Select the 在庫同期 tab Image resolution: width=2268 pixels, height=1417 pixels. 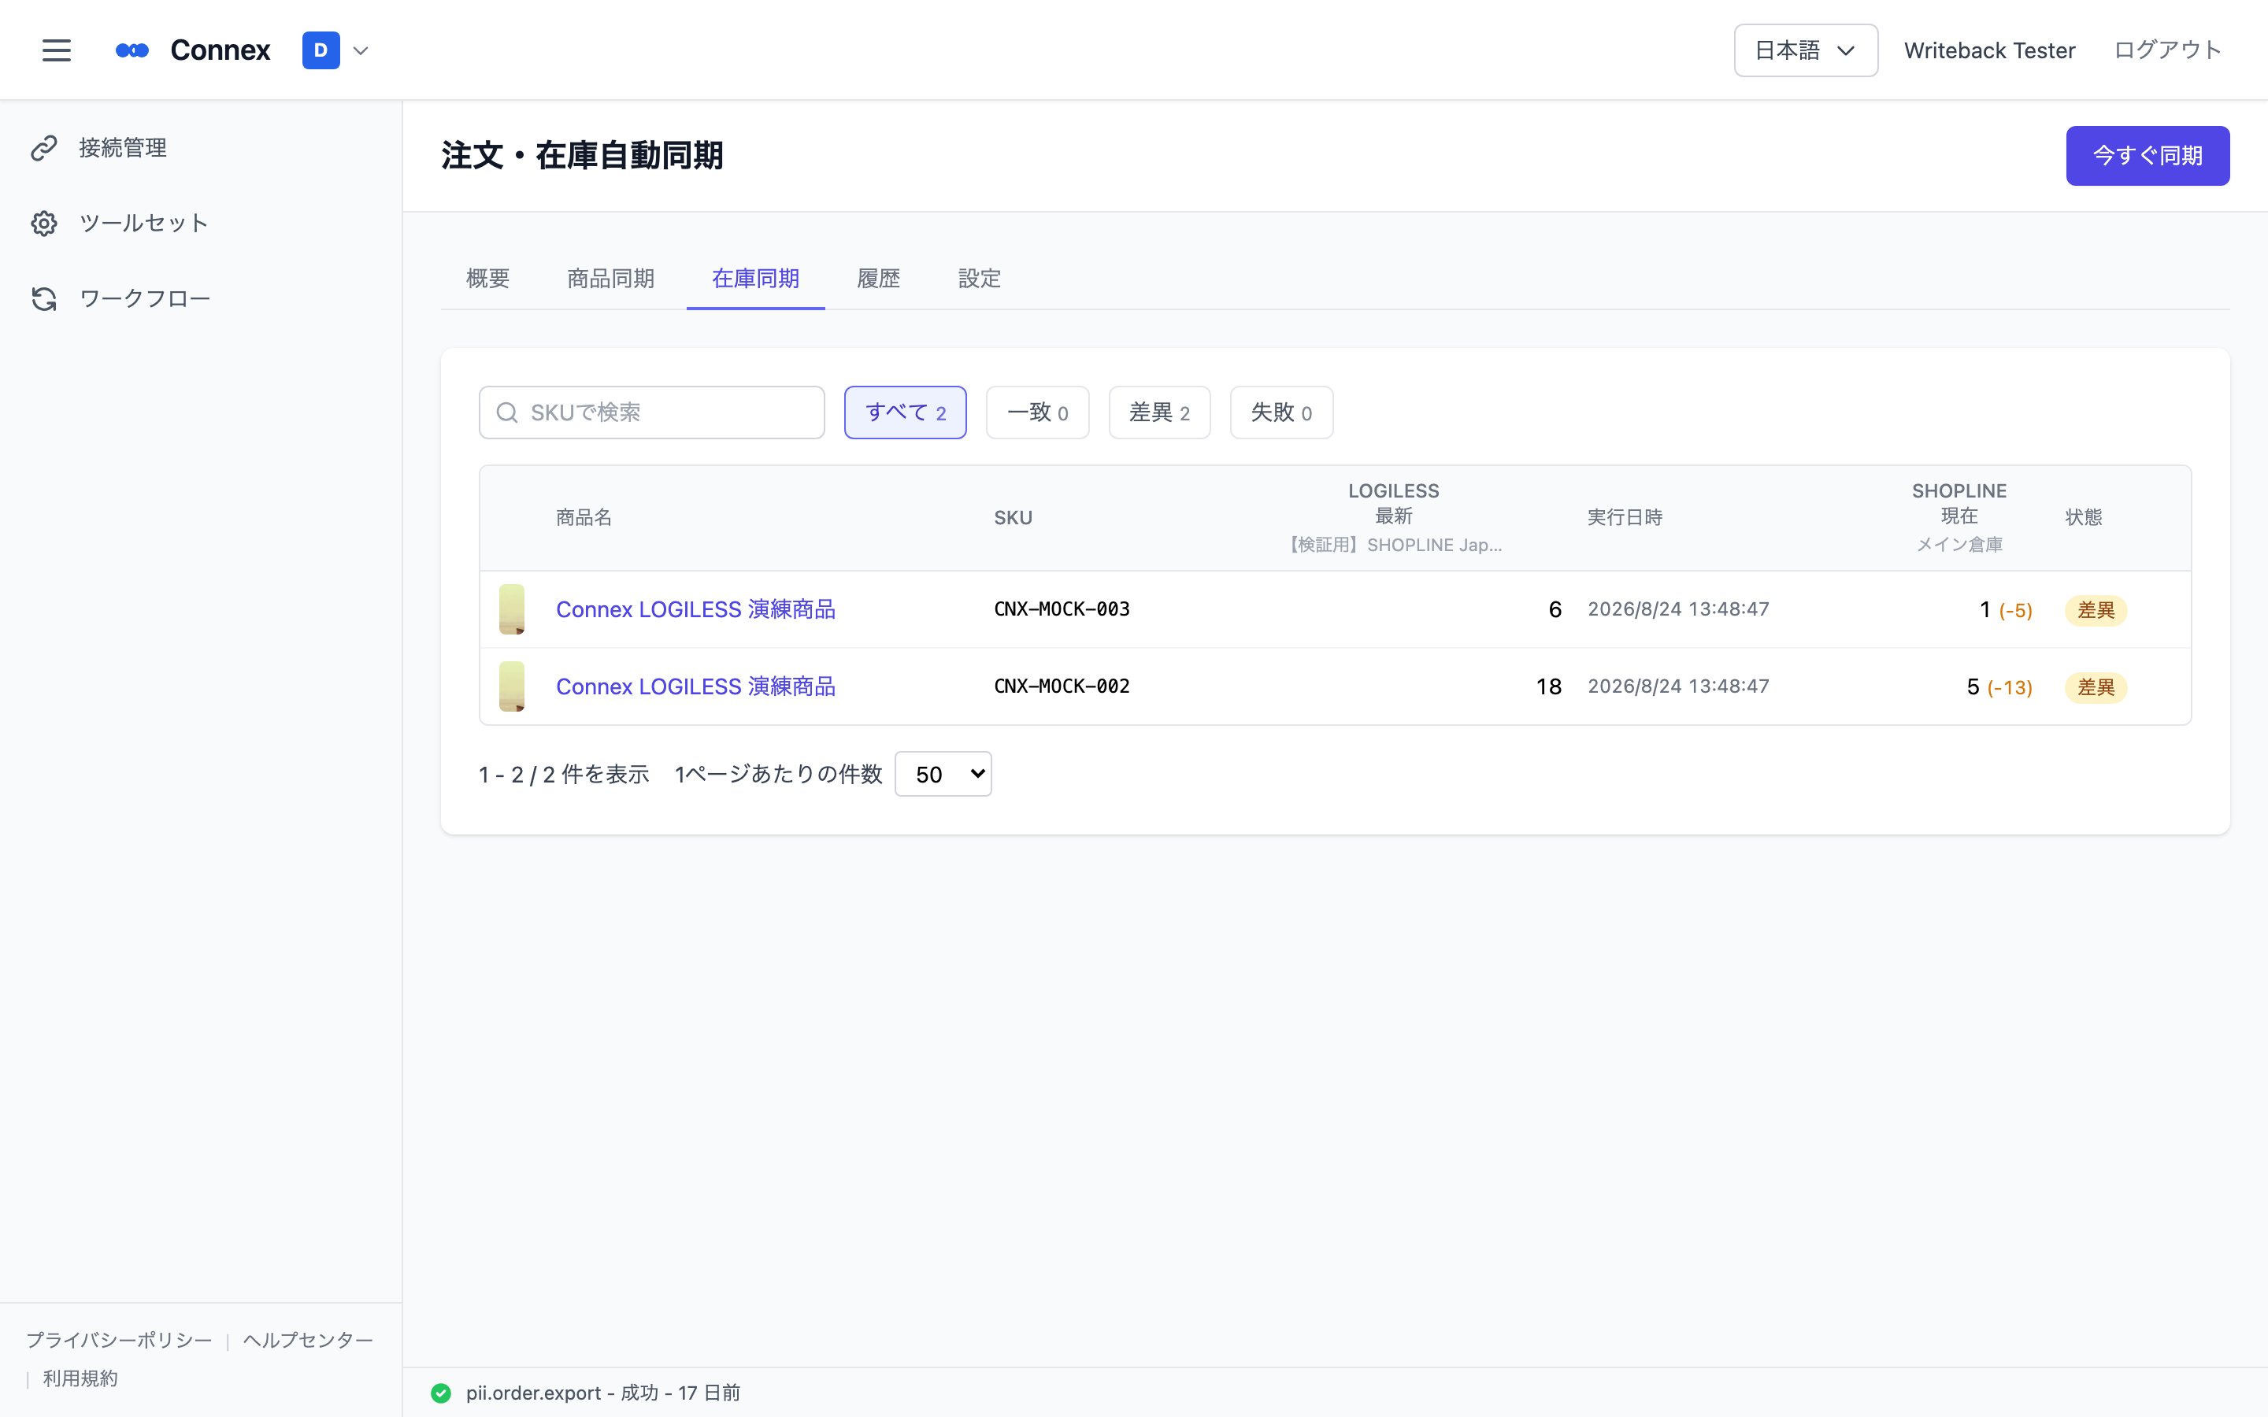click(755, 279)
